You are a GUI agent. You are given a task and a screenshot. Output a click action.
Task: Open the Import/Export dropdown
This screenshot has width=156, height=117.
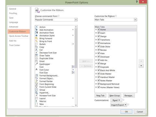(x=119, y=105)
